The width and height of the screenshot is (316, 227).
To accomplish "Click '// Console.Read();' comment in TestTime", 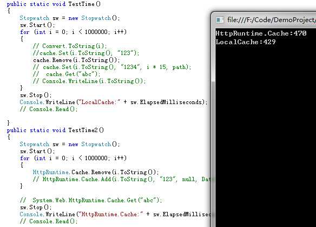I will point(49,109).
